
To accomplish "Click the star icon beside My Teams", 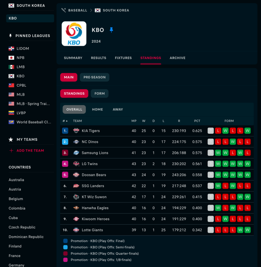I will (x=11, y=139).
